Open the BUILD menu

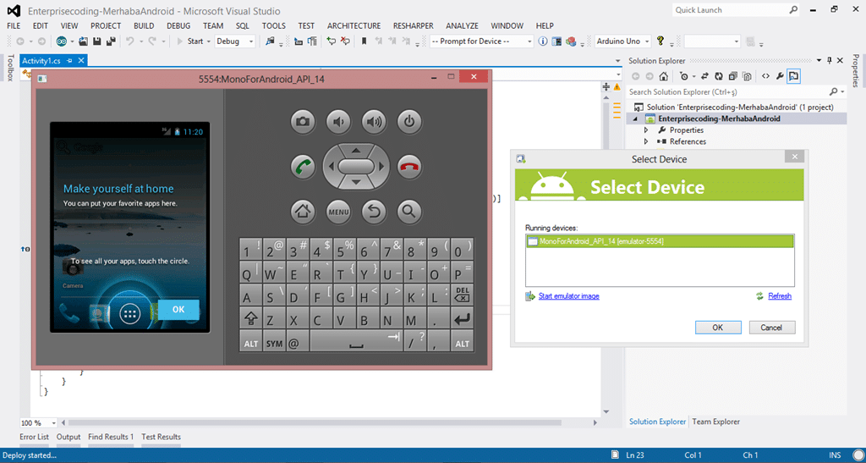[x=144, y=26]
